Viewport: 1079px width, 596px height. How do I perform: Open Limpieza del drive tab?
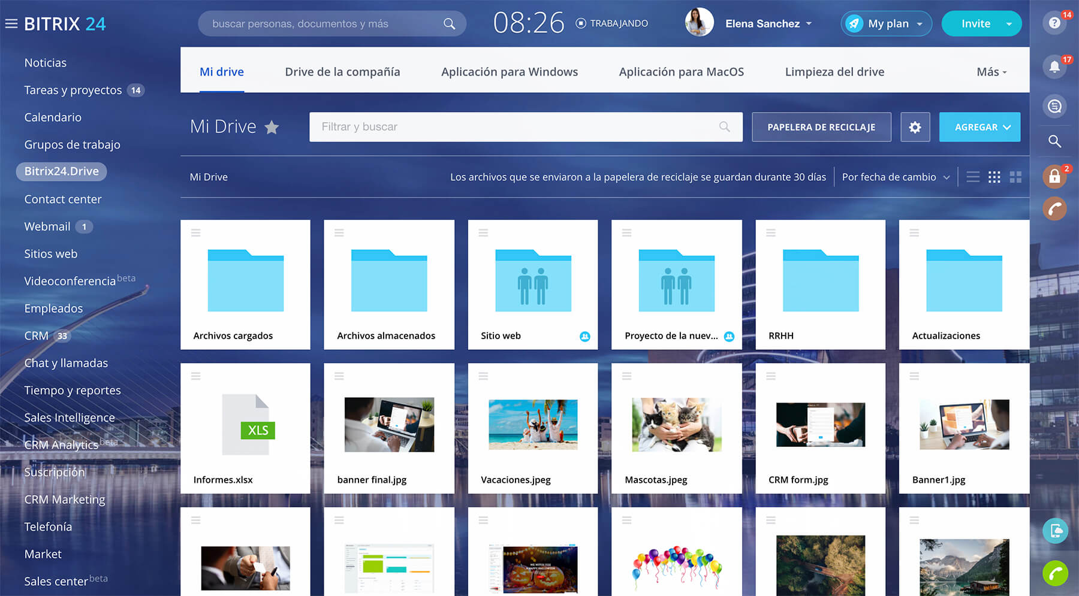point(834,72)
